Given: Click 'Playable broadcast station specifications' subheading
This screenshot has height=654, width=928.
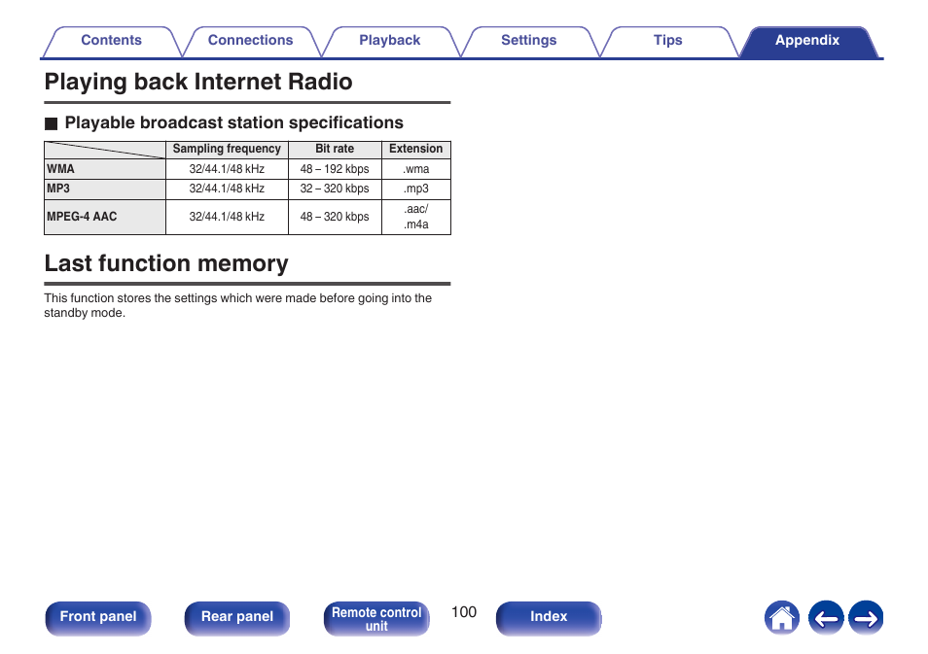Looking at the screenshot, I should [x=233, y=122].
